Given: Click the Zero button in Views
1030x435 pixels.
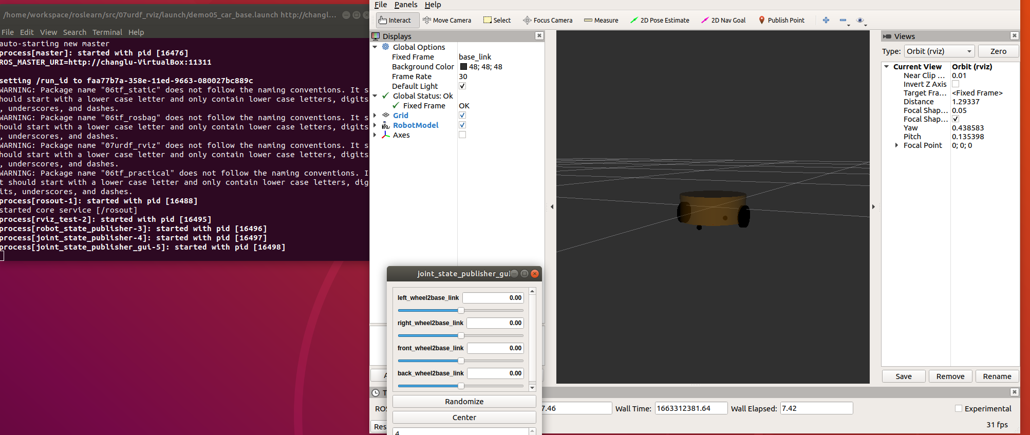Looking at the screenshot, I should [998, 51].
